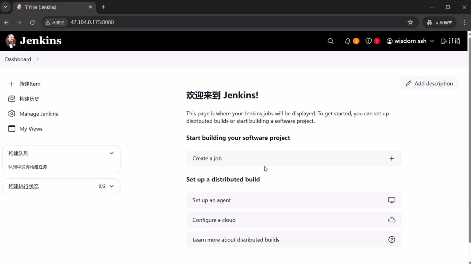Open the 构建执行状态 executor status link
The height and width of the screenshot is (264, 471).
(x=23, y=186)
